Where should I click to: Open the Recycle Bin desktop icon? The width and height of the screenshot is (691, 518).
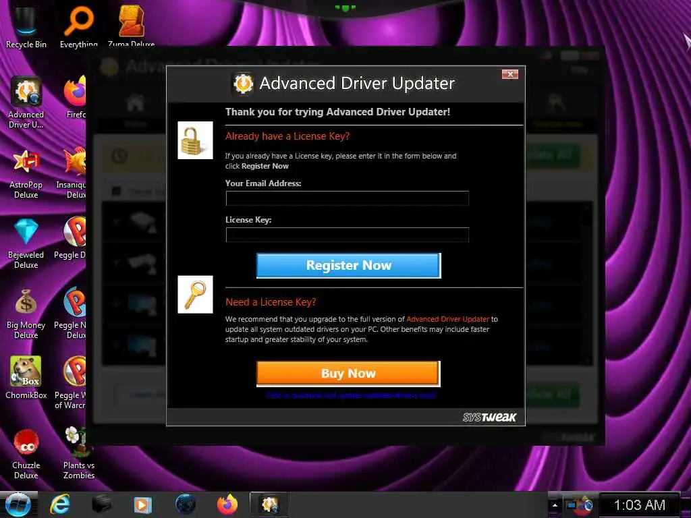click(26, 26)
